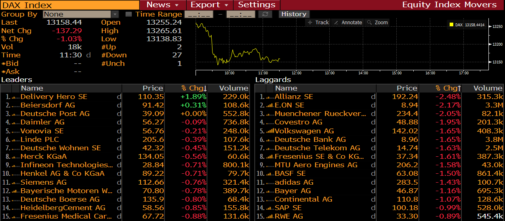Open the Export menu
The width and height of the screenshot is (505, 221).
pos(209,5)
